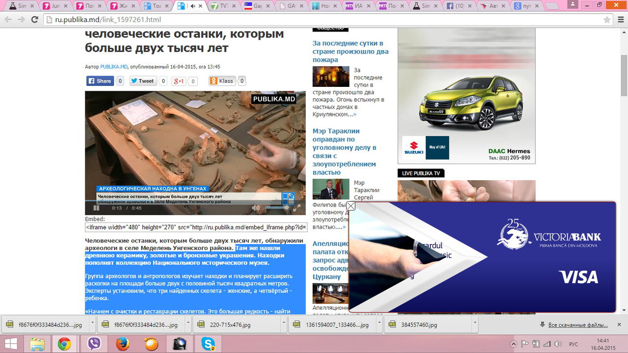Viewport: 628px width, 353px height.
Task: Expand menu for 384557460.jpg download
Action: [x=475, y=325]
